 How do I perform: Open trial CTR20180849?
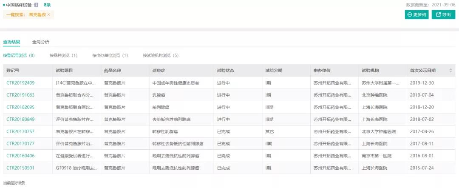click(20, 119)
